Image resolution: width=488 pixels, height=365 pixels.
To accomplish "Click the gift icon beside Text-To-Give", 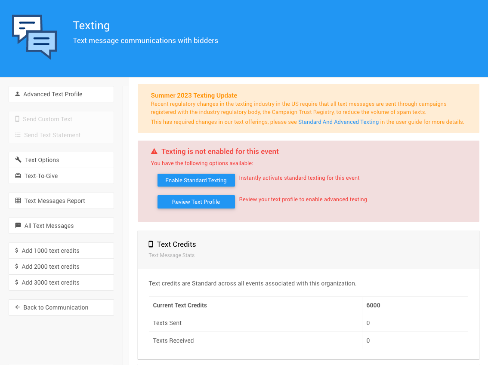I will (18, 176).
